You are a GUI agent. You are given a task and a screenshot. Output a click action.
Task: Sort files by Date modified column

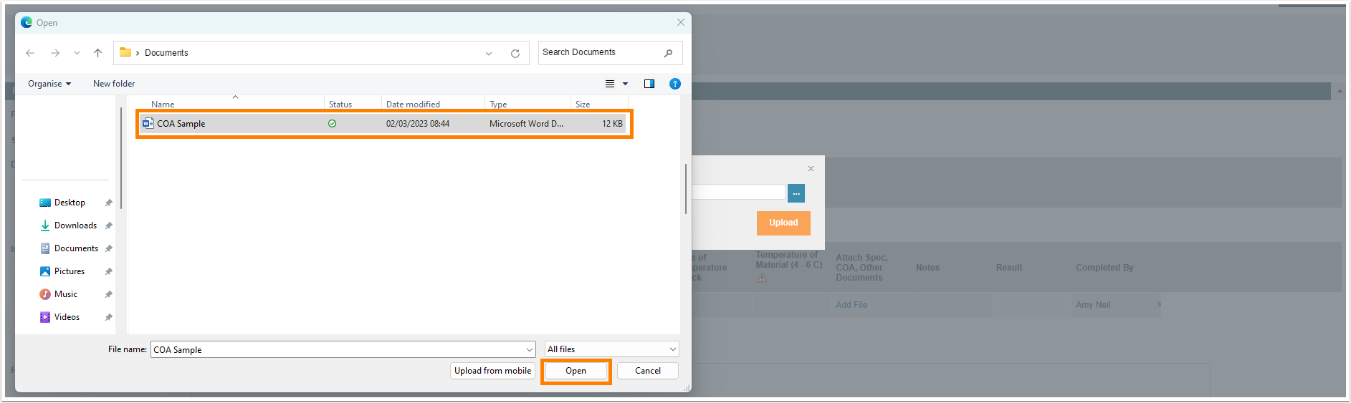413,105
